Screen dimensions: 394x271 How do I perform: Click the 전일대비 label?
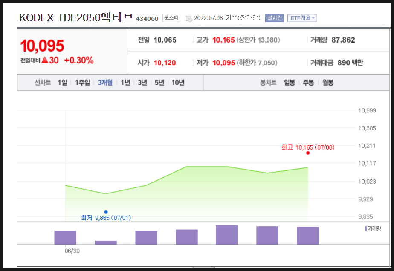[30, 61]
